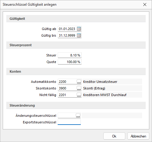The image size is (152, 142).
Task: Click the empty Änderungssteuerschlüssel field
Action: [67, 116]
